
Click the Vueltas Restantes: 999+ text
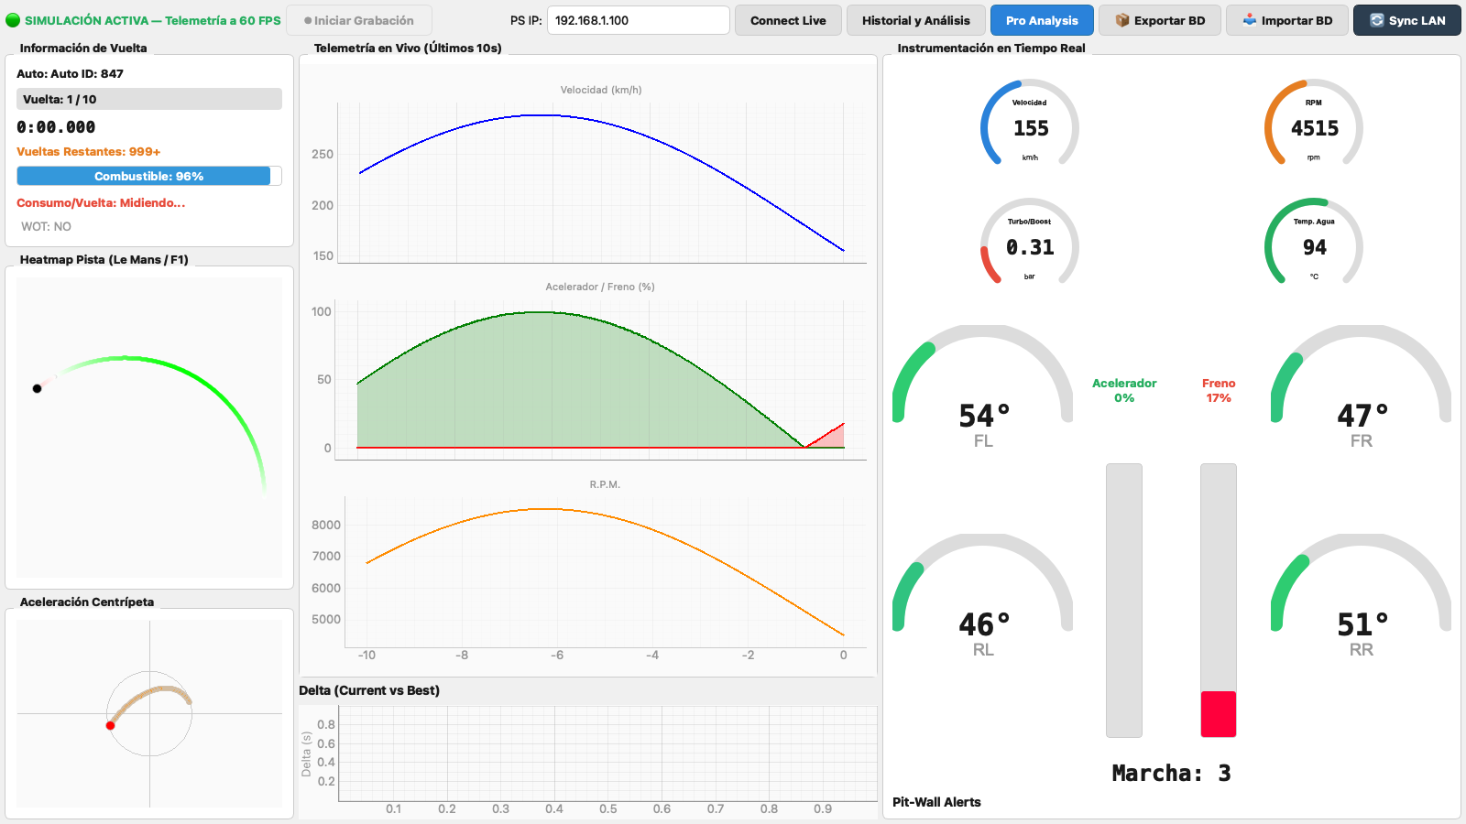(x=88, y=151)
